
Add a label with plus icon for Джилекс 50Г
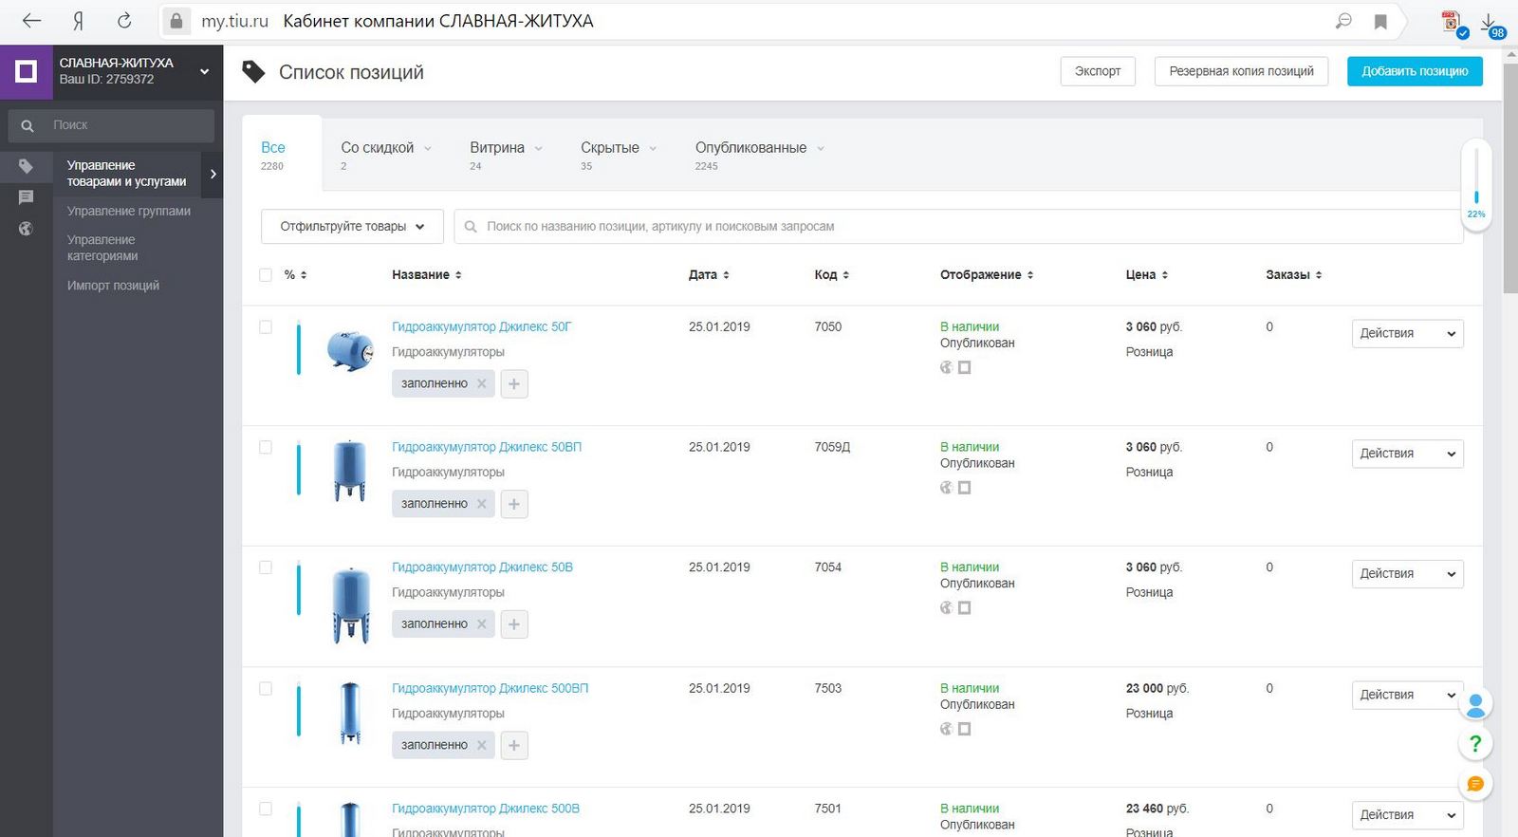pyautogui.click(x=514, y=383)
